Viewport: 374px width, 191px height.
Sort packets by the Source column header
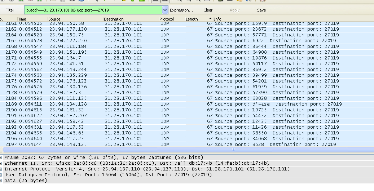tap(75, 19)
